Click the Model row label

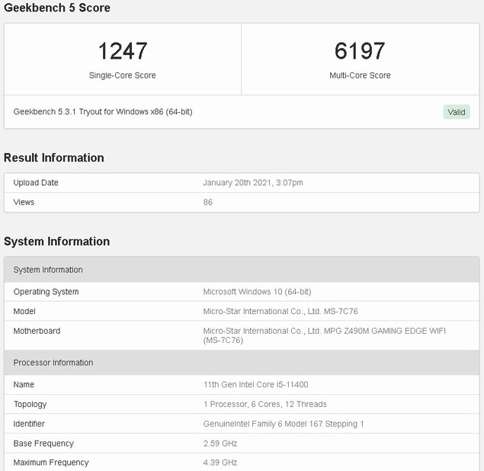click(24, 311)
